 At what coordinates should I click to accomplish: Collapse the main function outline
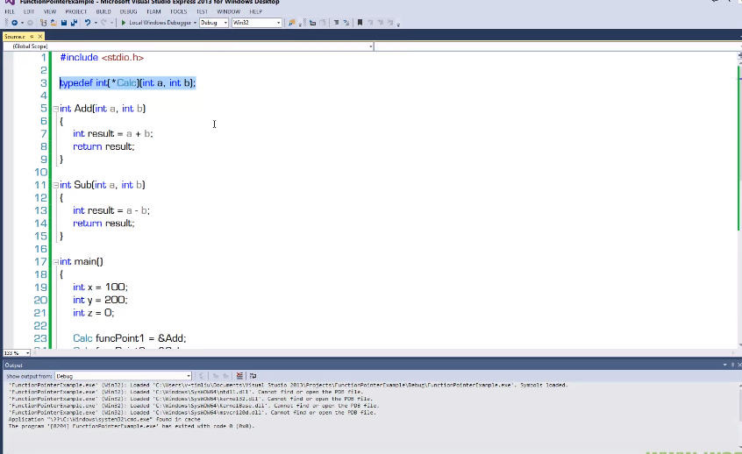point(56,262)
